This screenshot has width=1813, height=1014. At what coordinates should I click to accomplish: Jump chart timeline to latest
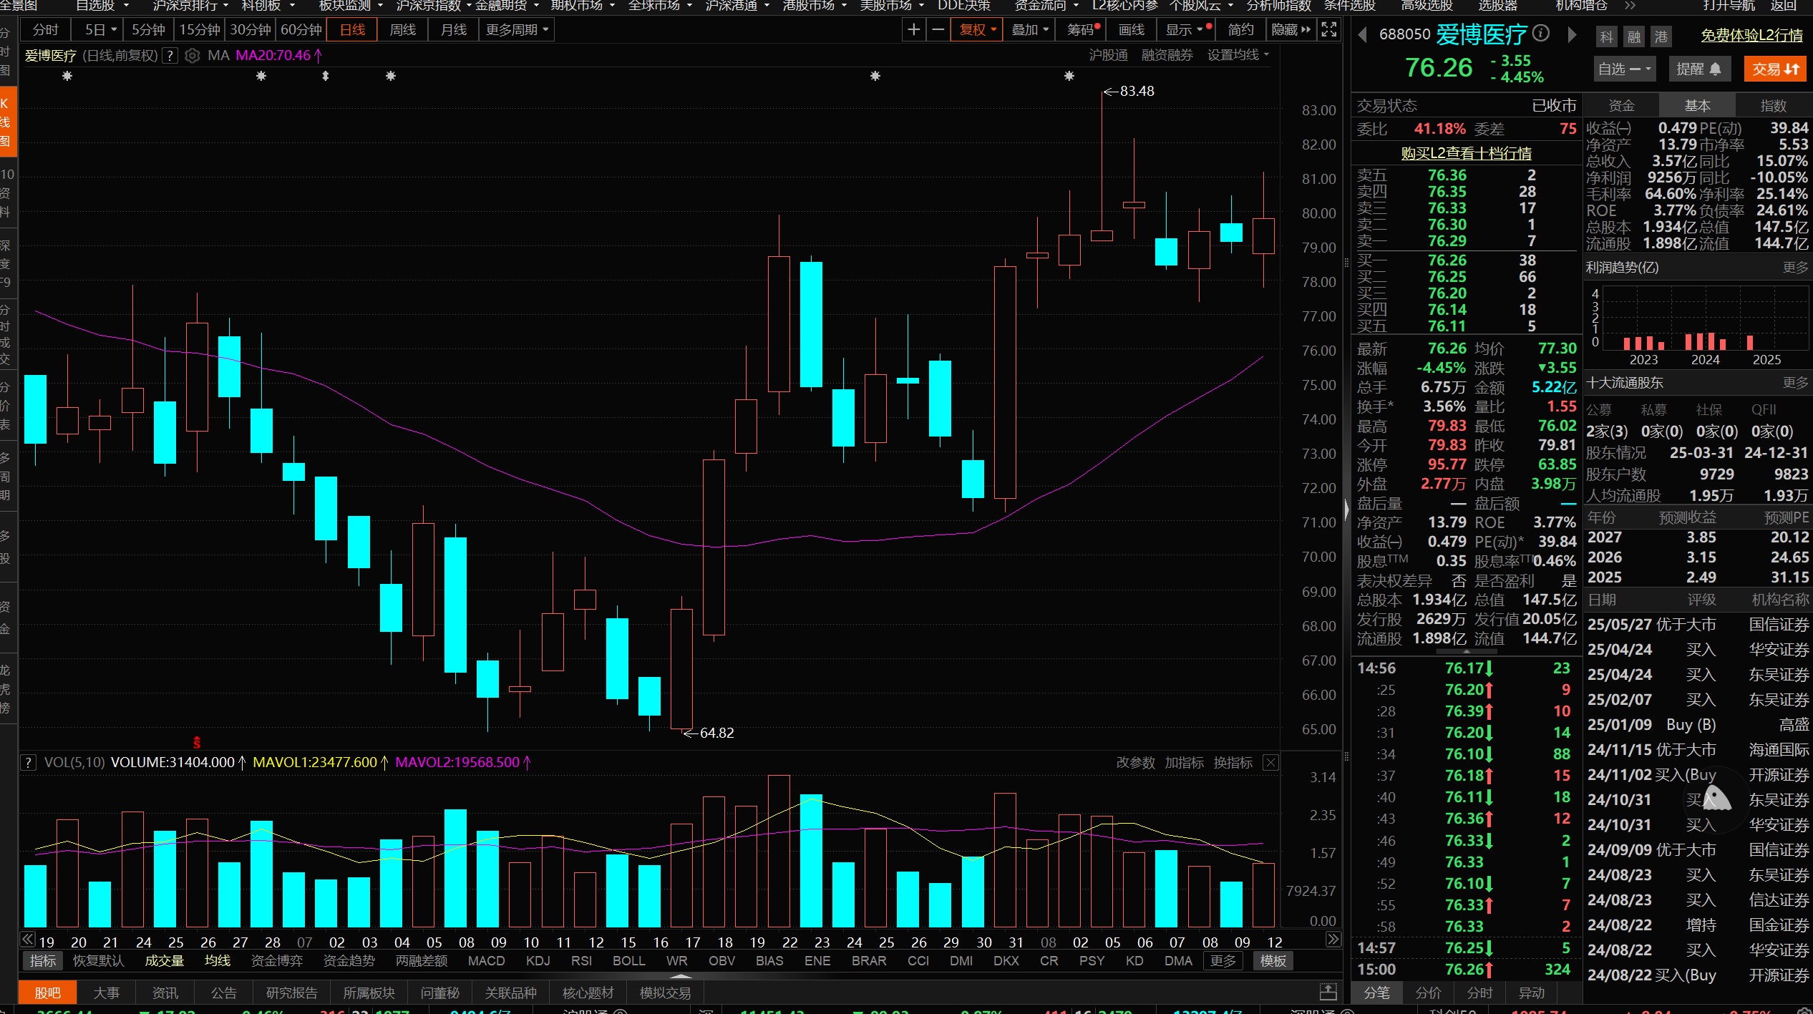coord(1333,940)
